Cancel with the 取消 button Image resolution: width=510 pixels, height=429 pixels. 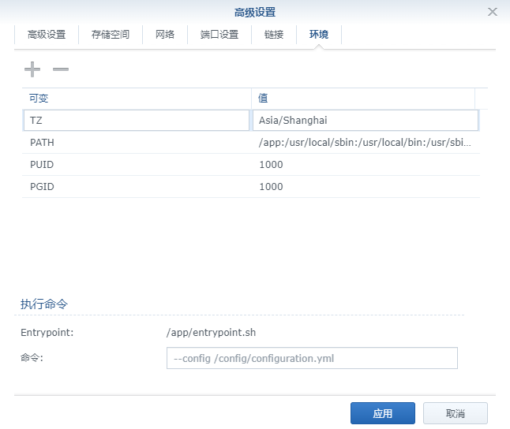pos(456,413)
